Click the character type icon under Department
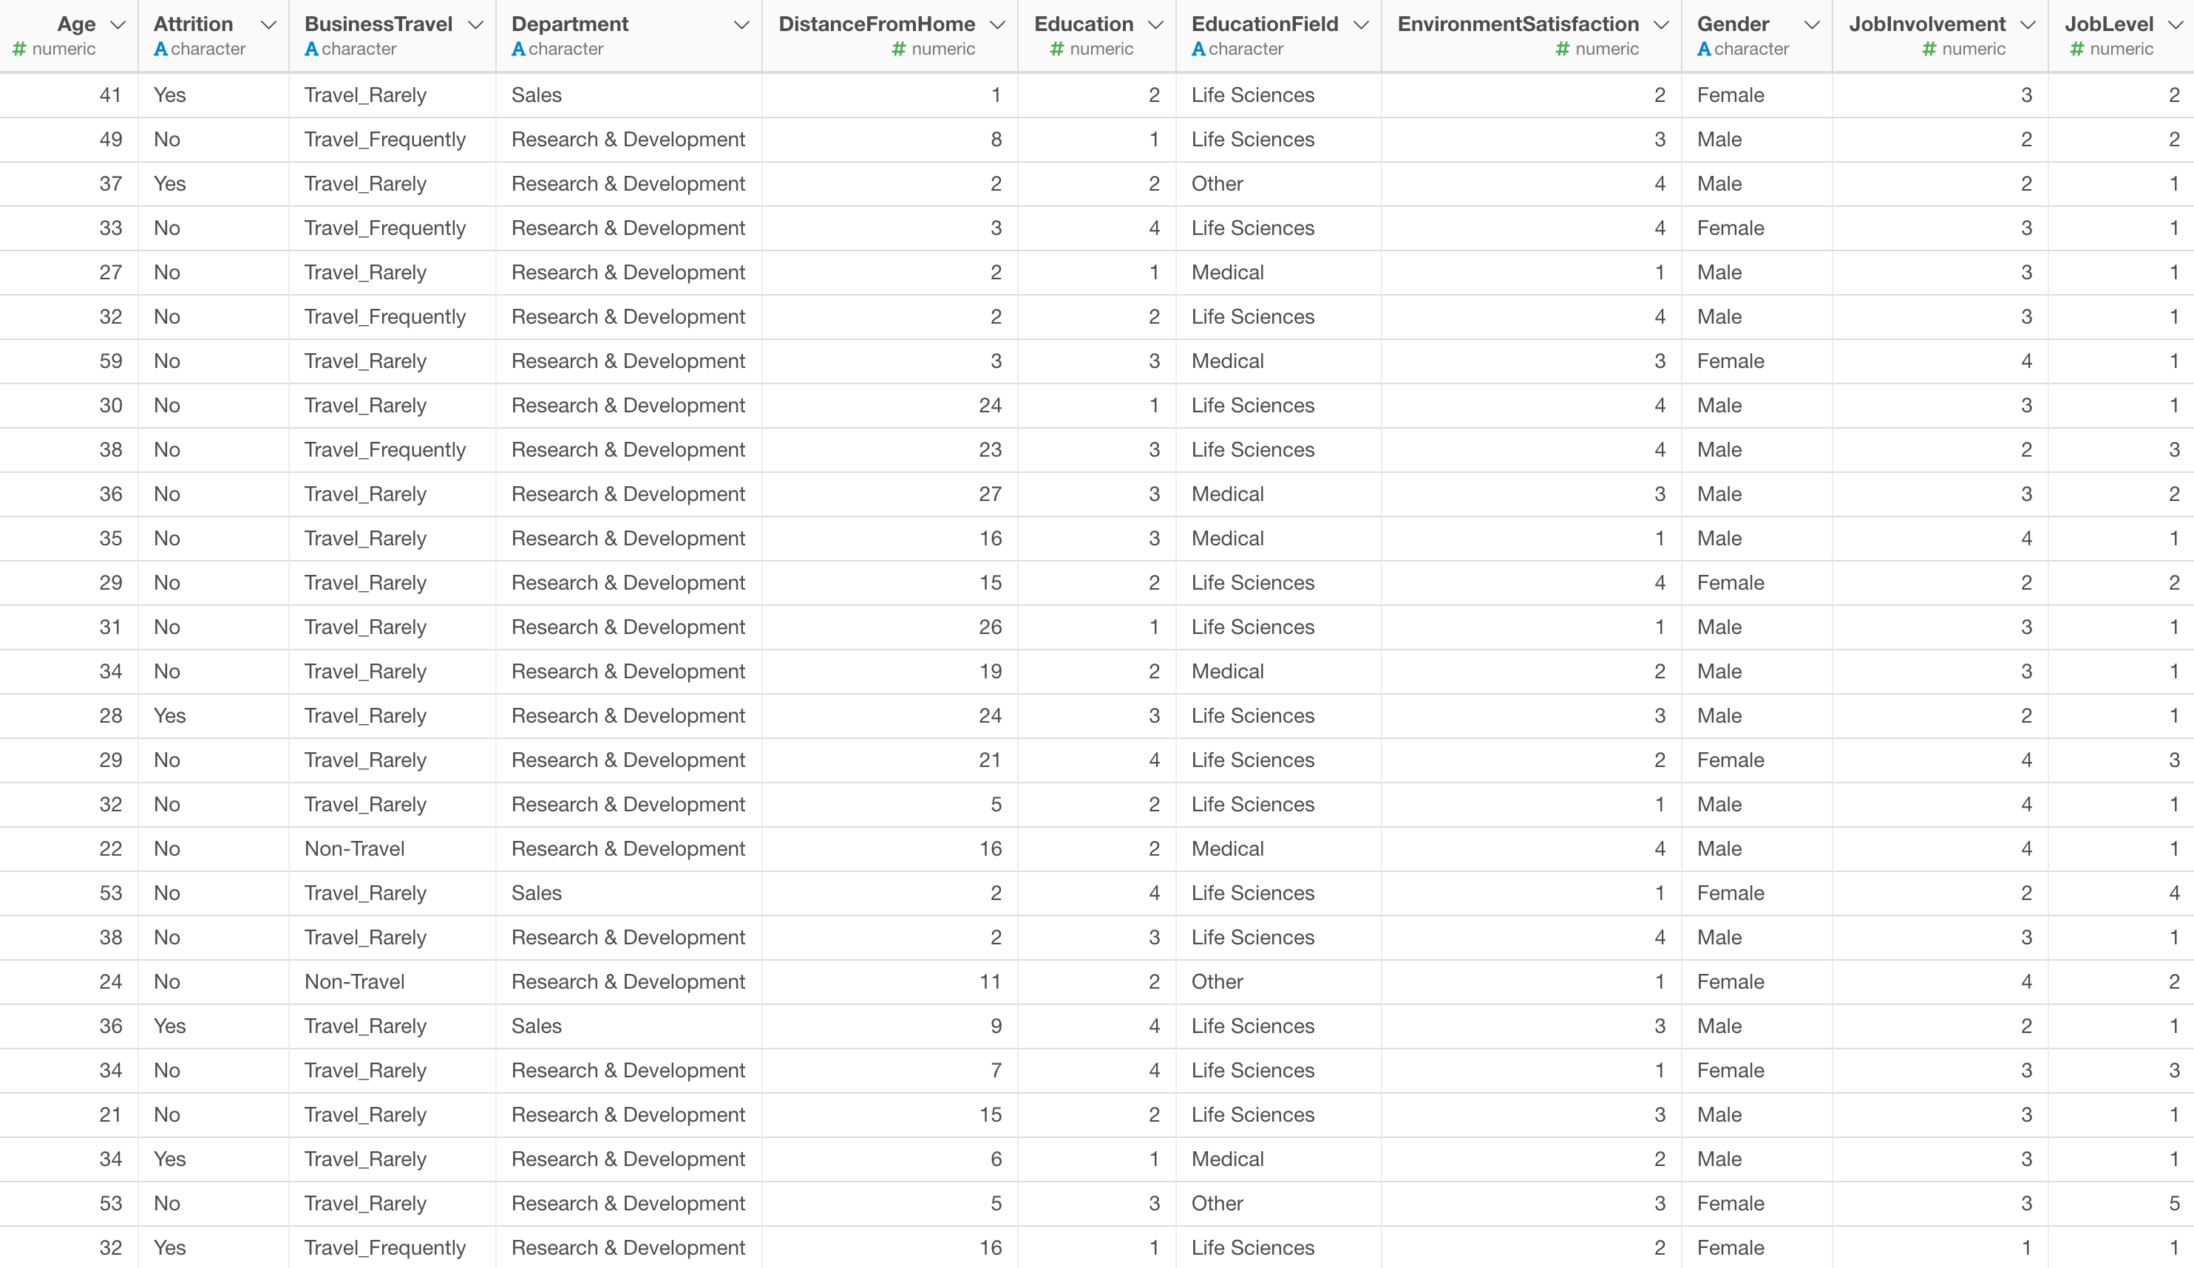 (x=518, y=49)
